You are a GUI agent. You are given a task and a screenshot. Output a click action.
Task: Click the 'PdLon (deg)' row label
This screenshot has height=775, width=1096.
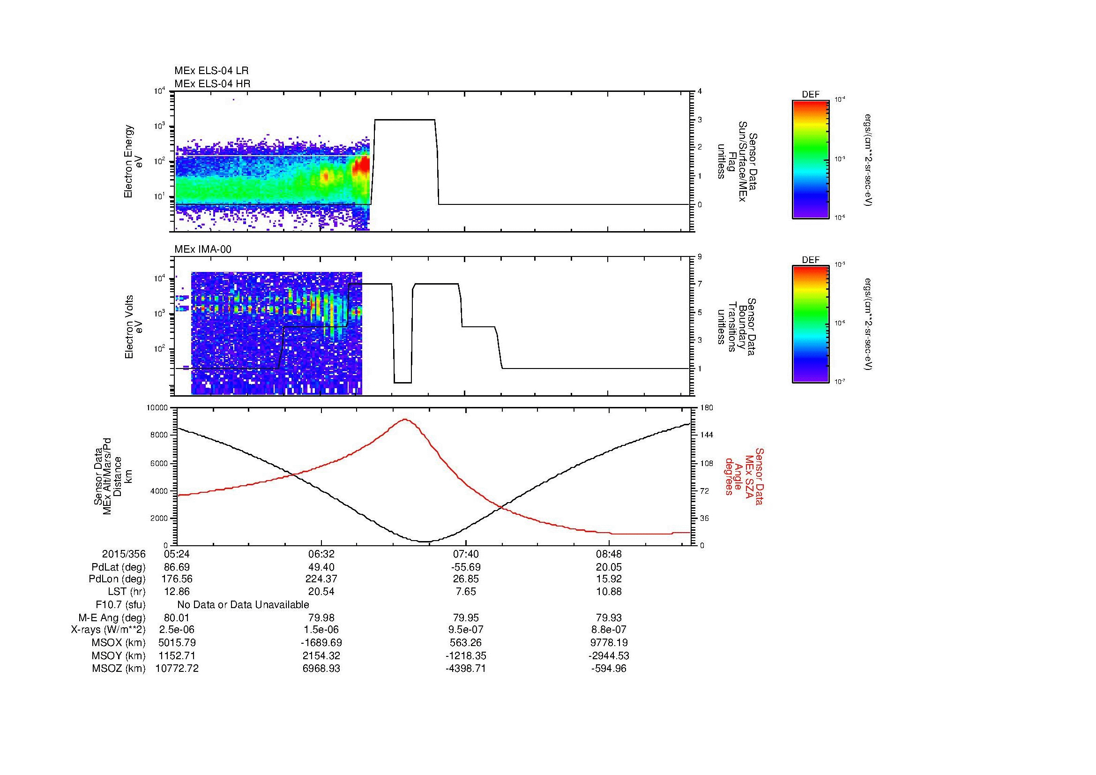pos(117,579)
